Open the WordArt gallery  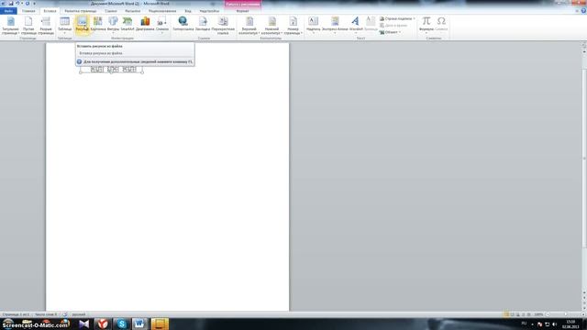pos(356,25)
